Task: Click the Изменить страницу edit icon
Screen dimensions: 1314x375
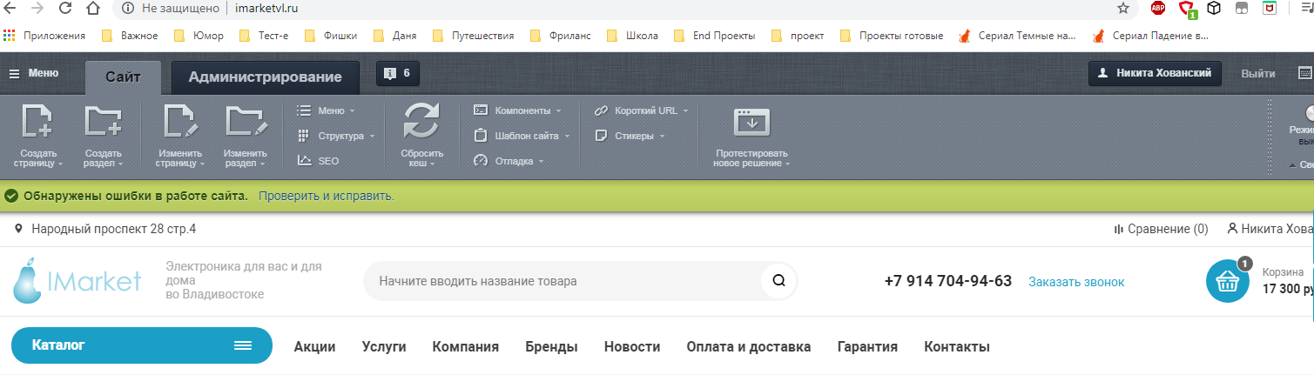Action: pyautogui.click(x=181, y=121)
